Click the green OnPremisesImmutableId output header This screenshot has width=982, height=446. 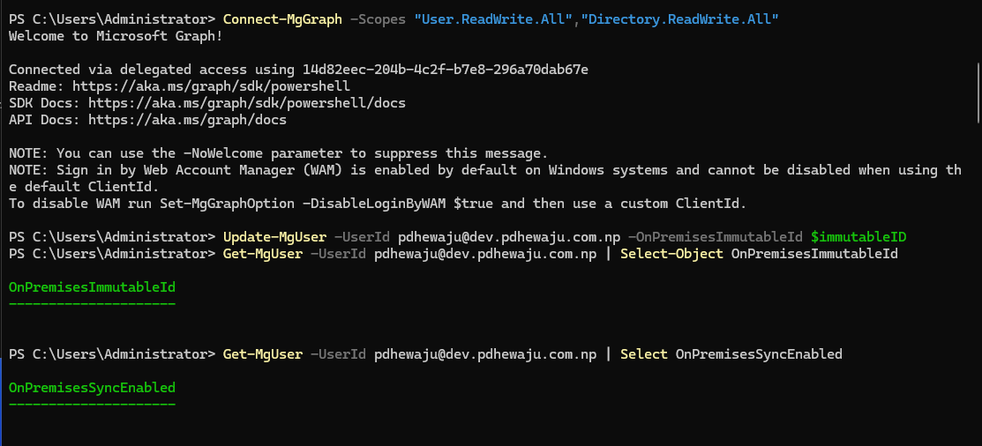pyautogui.click(x=92, y=287)
